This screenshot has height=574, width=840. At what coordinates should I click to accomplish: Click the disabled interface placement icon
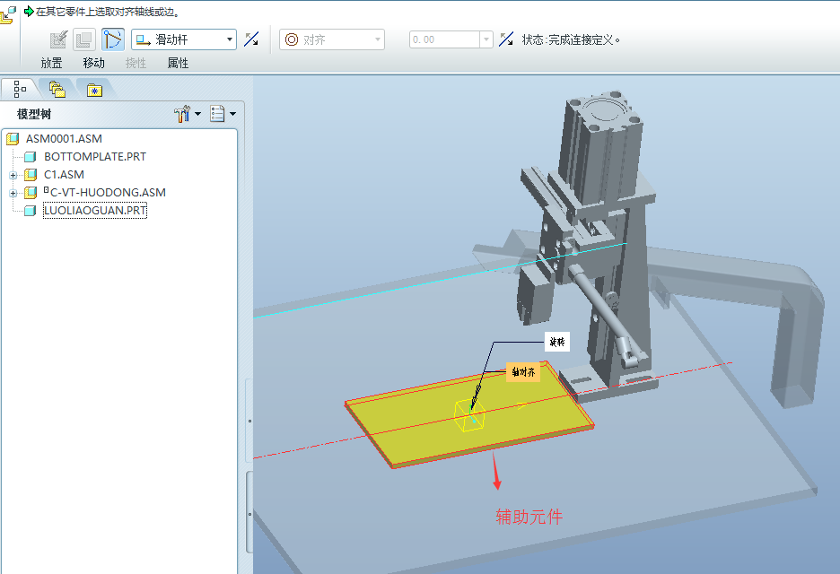coord(84,39)
